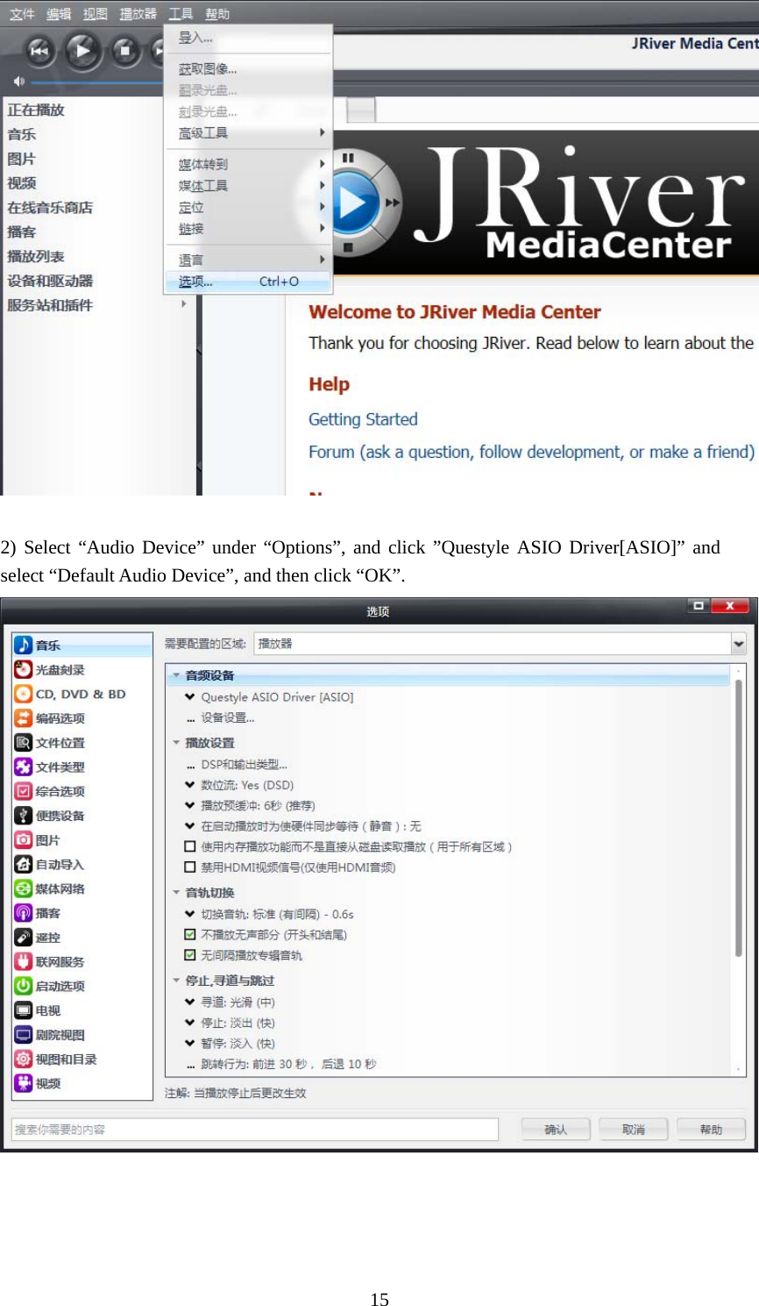Click the speaker volume icon
Screen dimensions: 759x1306
[18, 82]
